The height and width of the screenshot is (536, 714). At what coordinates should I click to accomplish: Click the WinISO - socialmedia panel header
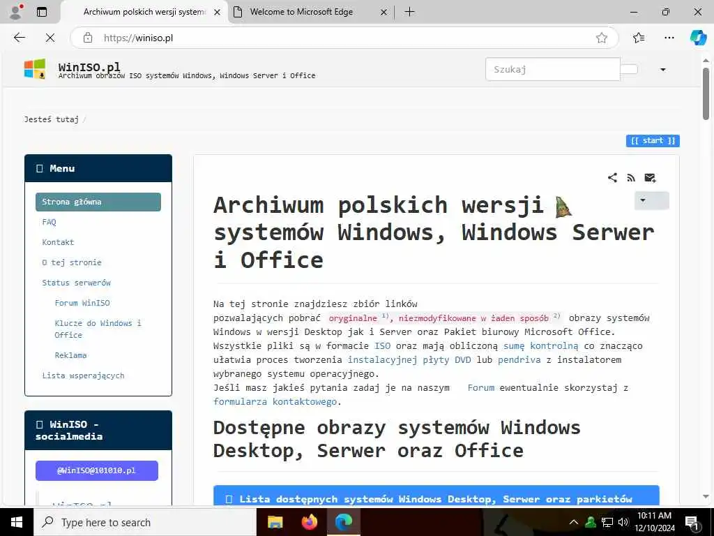tap(98, 430)
